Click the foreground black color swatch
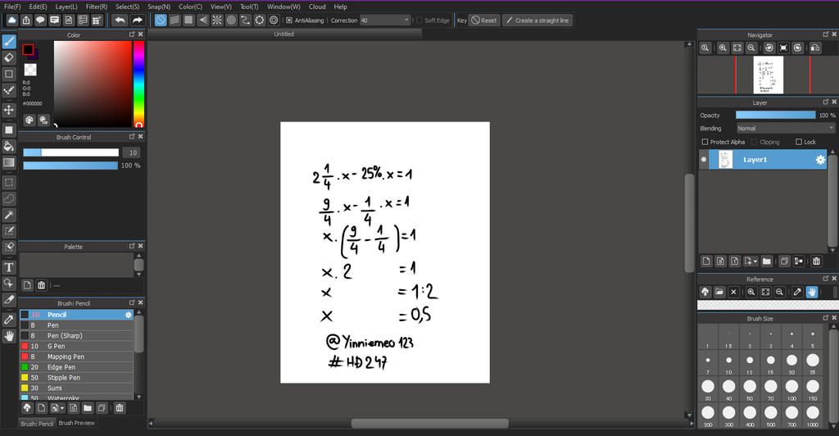 point(28,50)
